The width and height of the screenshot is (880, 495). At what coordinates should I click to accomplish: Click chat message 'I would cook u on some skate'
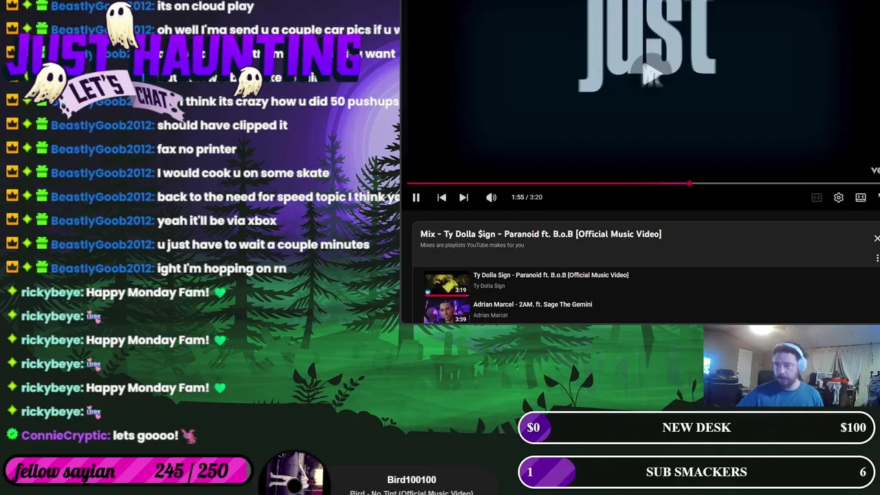243,173
